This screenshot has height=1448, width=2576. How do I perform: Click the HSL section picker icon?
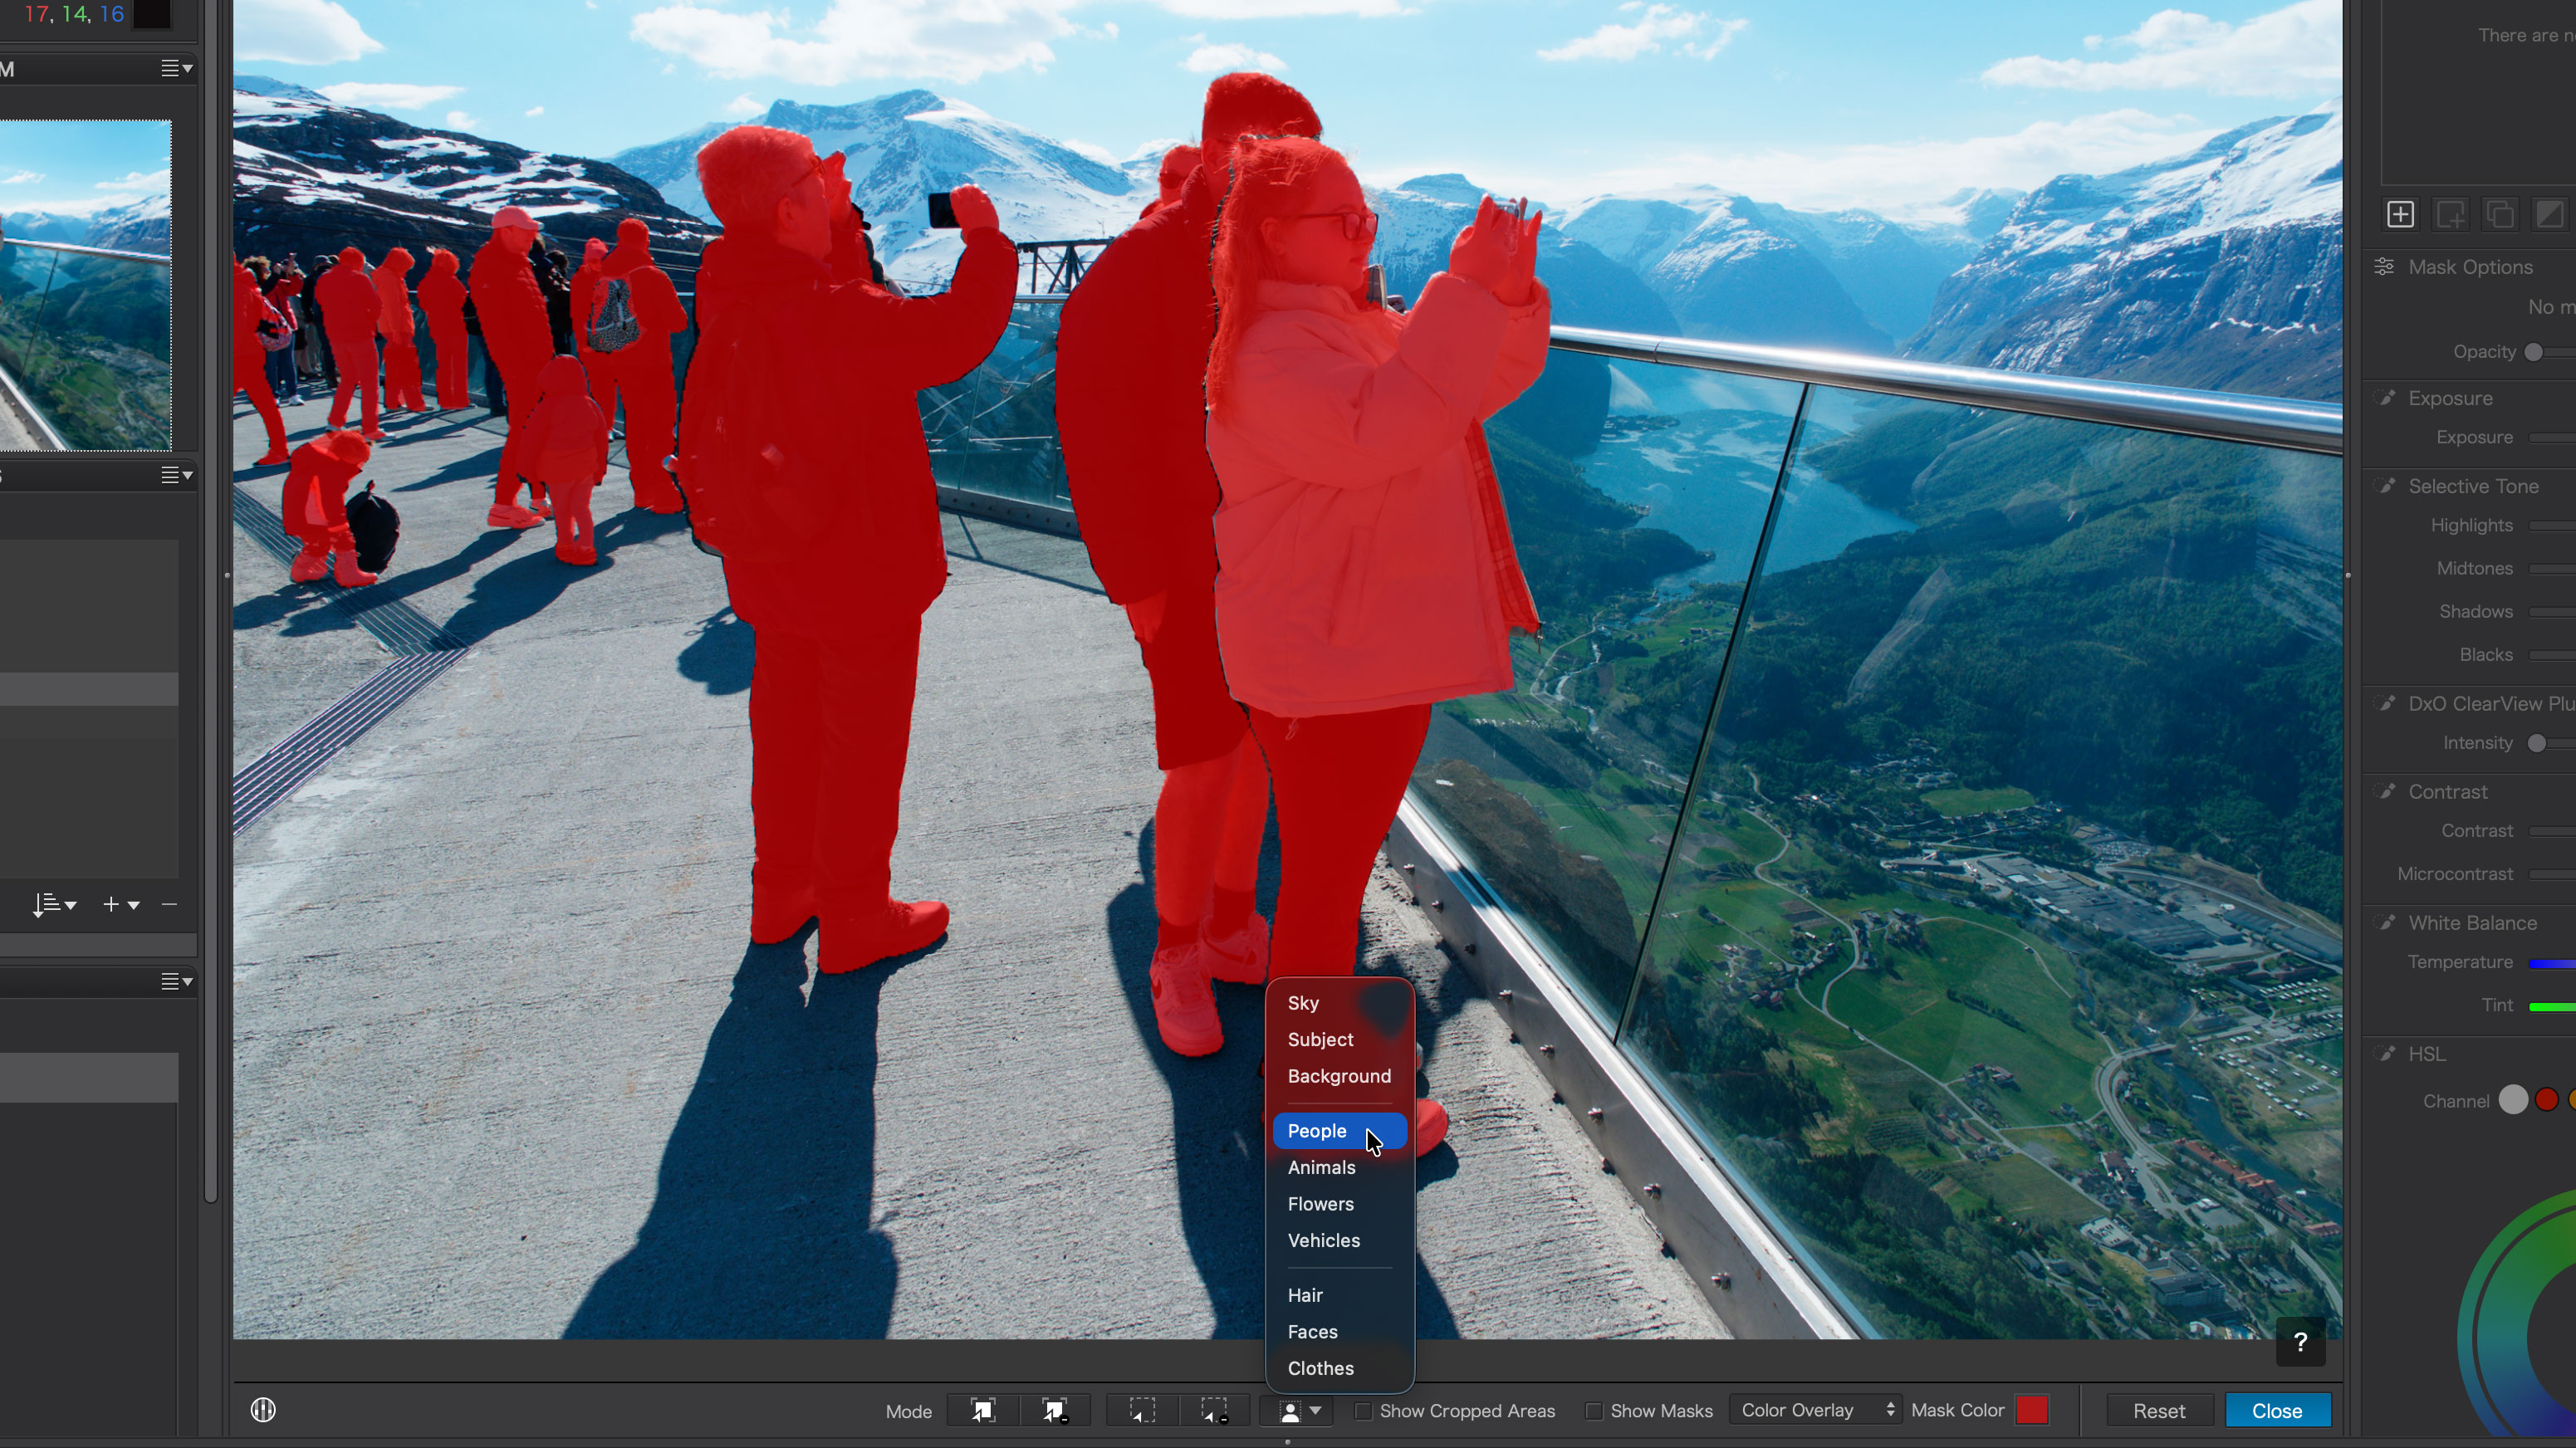pyautogui.click(x=2387, y=1054)
